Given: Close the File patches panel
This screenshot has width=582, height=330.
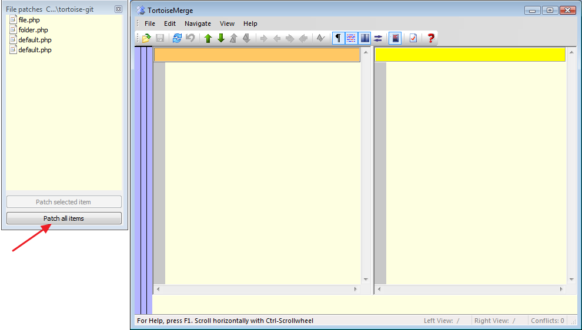Looking at the screenshot, I should pyautogui.click(x=118, y=9).
